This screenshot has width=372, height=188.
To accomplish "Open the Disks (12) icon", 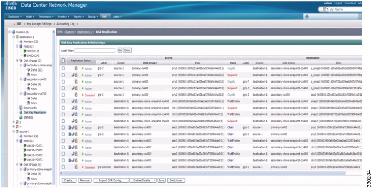I will (x=29, y=70).
